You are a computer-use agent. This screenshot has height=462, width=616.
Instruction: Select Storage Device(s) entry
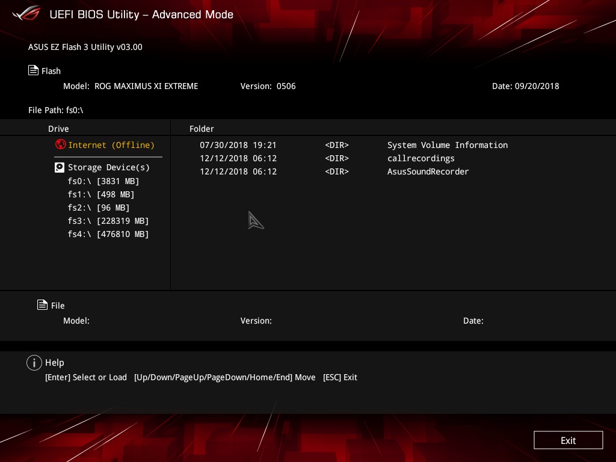tap(109, 167)
